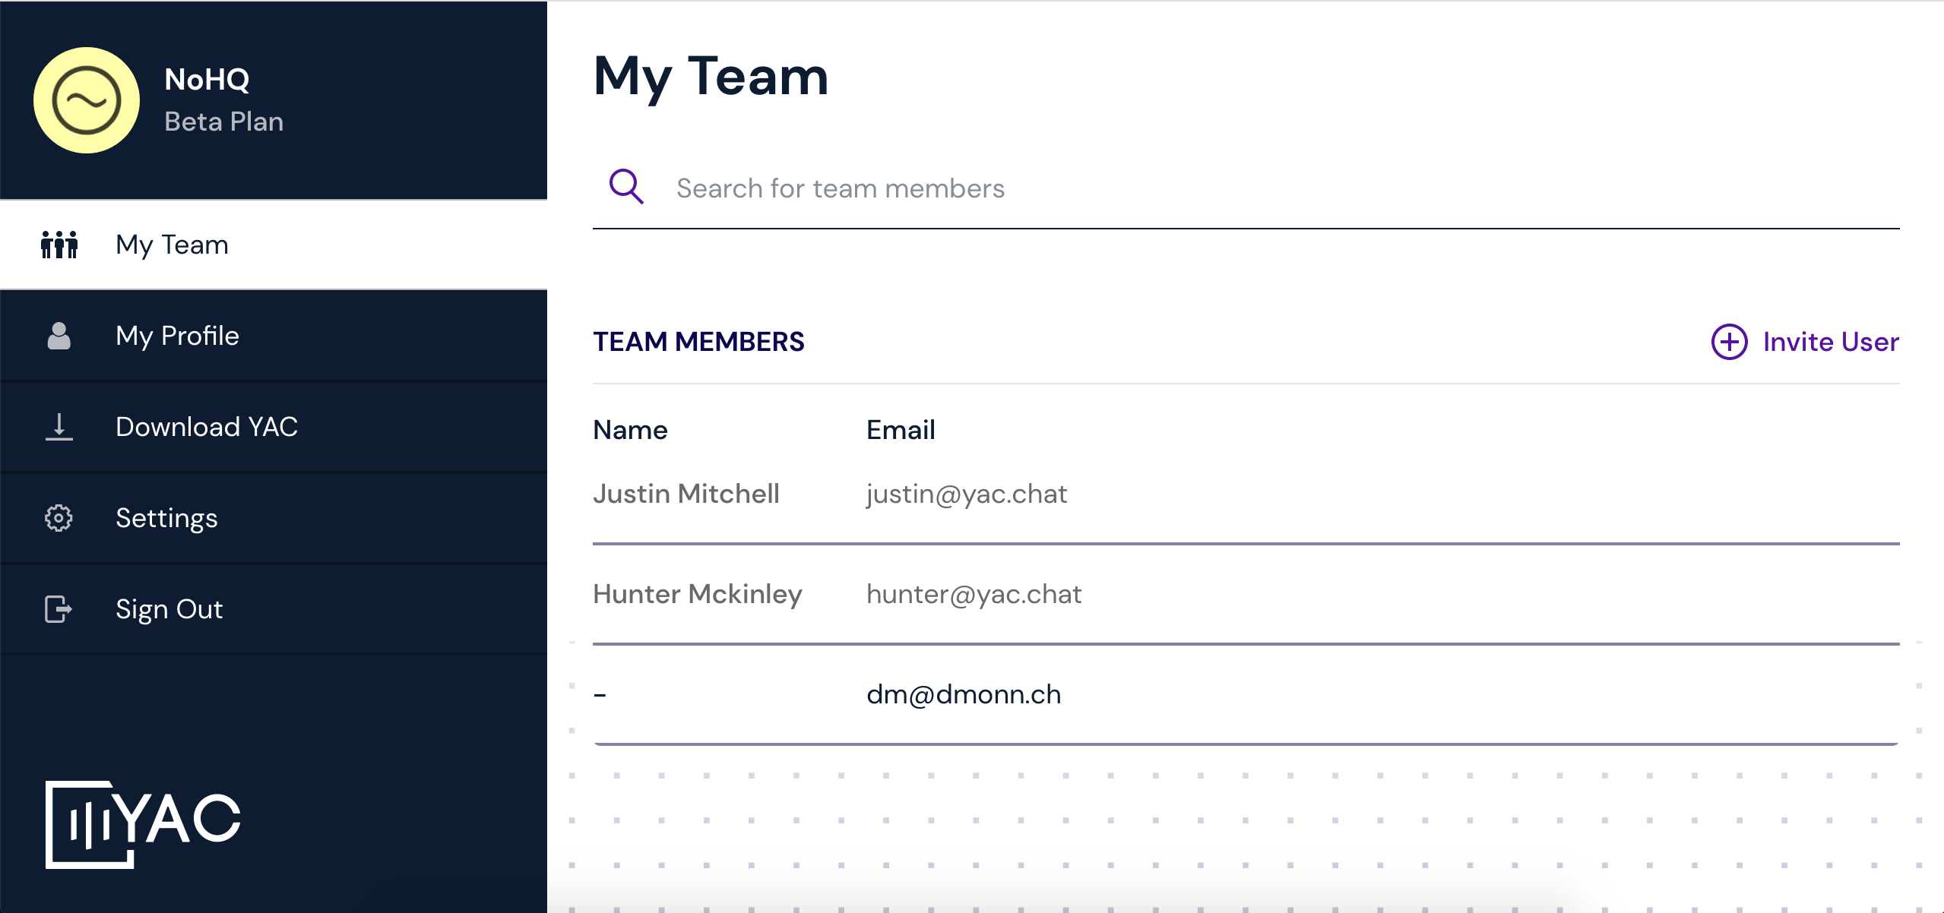The image size is (1944, 913).
Task: Click the Justin Mitchell name cell
Action: (x=686, y=494)
